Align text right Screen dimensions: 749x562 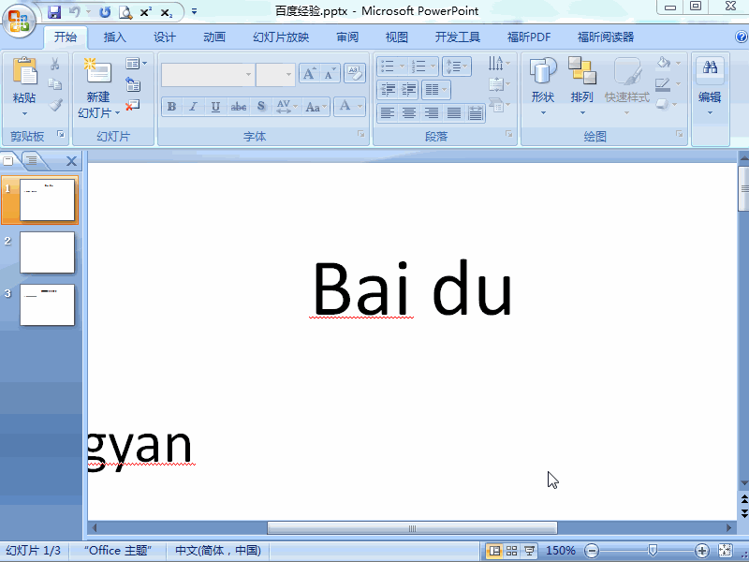(x=432, y=113)
